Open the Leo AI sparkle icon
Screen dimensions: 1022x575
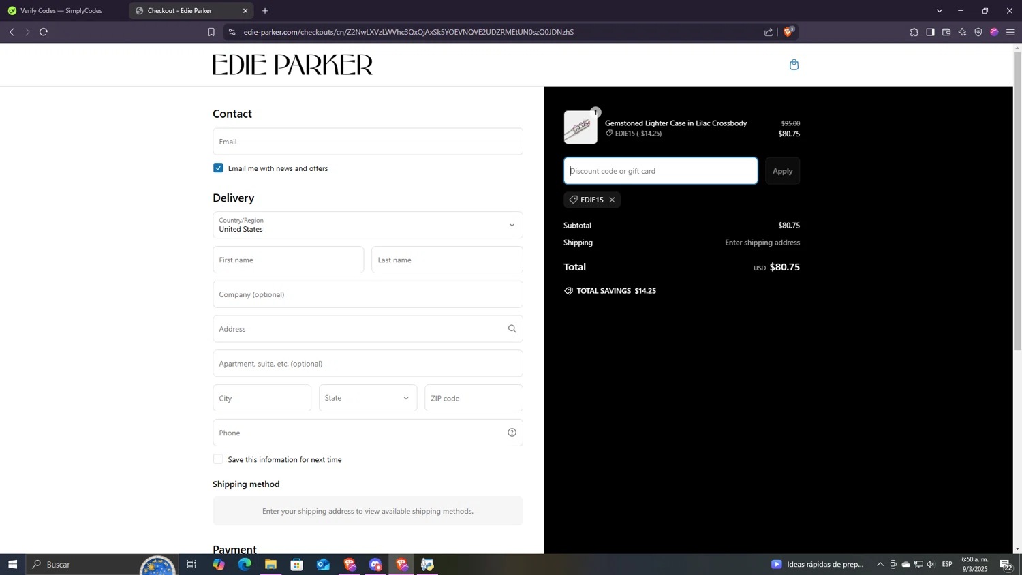pyautogui.click(x=962, y=32)
